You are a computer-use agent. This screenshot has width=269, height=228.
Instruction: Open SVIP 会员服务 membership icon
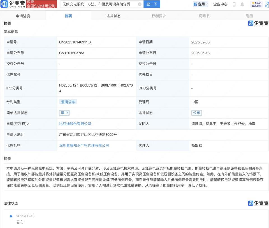coord(257,4)
